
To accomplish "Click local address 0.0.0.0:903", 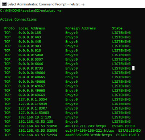I will (30, 46).
